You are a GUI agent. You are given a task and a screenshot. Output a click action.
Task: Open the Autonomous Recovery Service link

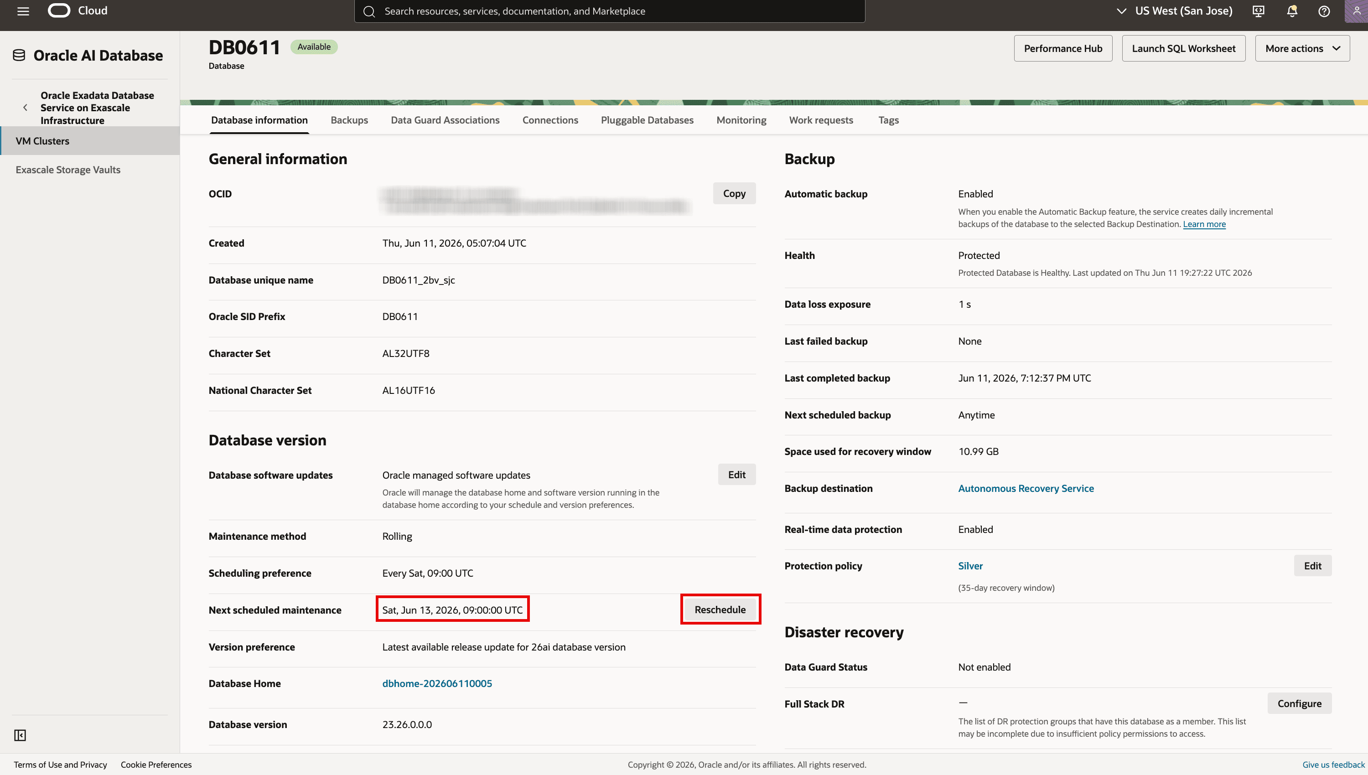(x=1026, y=488)
